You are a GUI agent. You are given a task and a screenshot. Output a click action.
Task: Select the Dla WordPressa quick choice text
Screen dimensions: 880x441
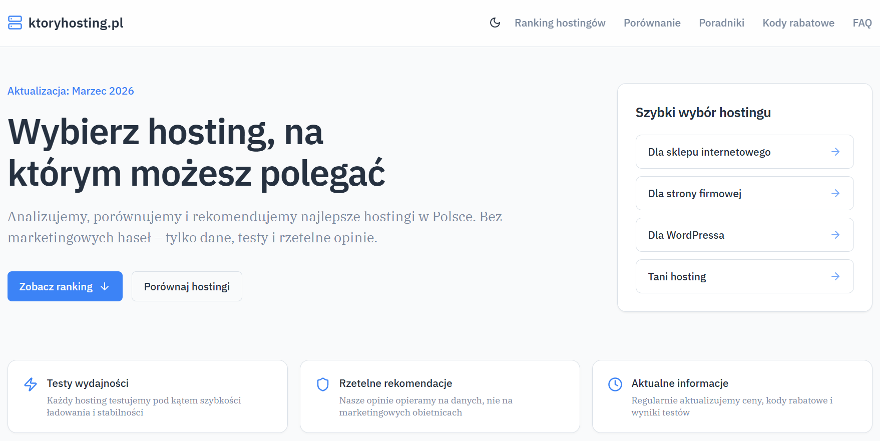686,235
